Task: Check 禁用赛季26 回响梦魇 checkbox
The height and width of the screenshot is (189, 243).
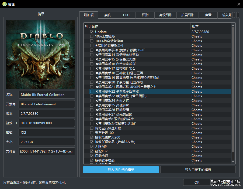Action: 92,110
